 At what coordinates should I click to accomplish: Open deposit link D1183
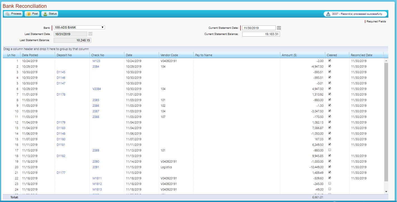pos(61,128)
